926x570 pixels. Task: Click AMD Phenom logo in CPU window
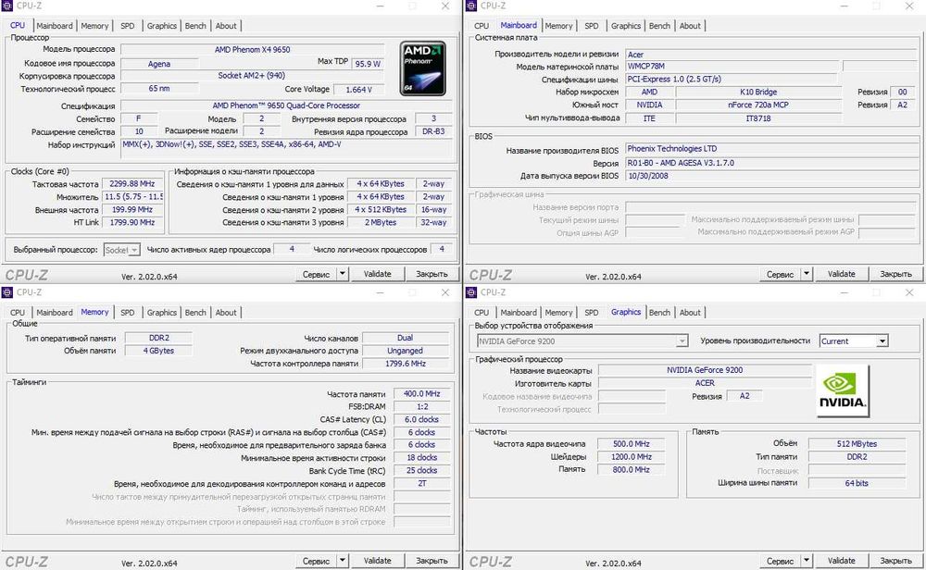(x=423, y=68)
